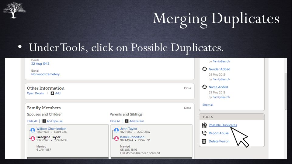Open John Taylor's person page
Screen dimensions: 292x164
click(128, 129)
